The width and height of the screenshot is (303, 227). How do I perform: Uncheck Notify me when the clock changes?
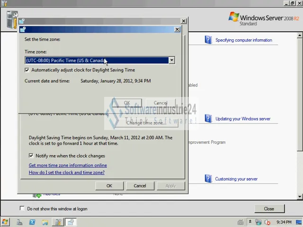pos(31,156)
